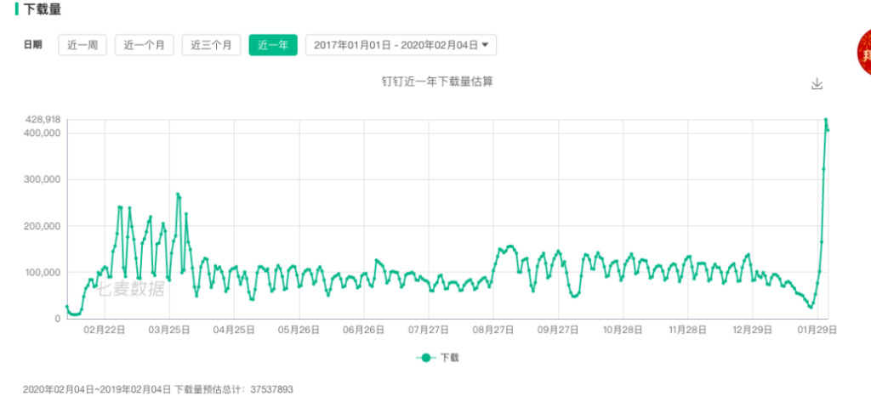
Task: Select the 近三个月 date filter
Action: 211,46
